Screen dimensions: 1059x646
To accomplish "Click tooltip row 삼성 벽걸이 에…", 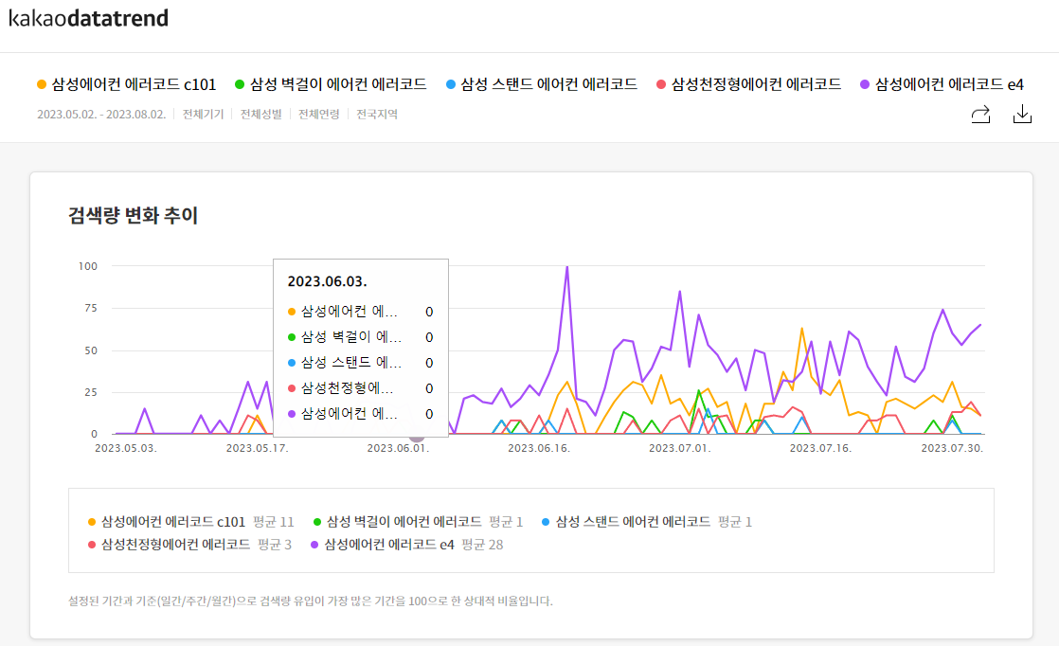I will click(x=360, y=337).
